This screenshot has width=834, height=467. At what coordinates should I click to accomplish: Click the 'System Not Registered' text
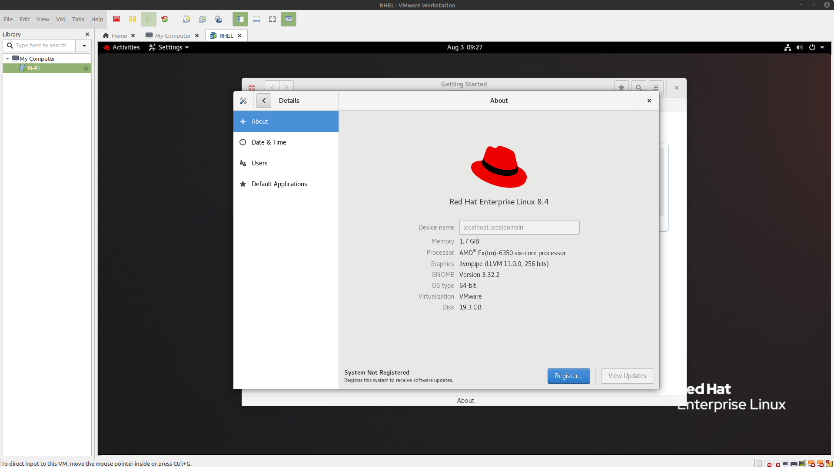[x=377, y=372]
